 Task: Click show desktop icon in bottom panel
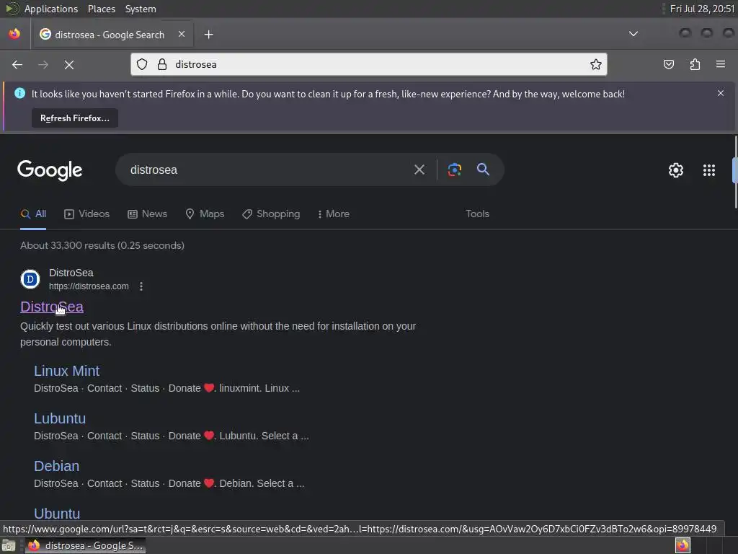(9, 546)
